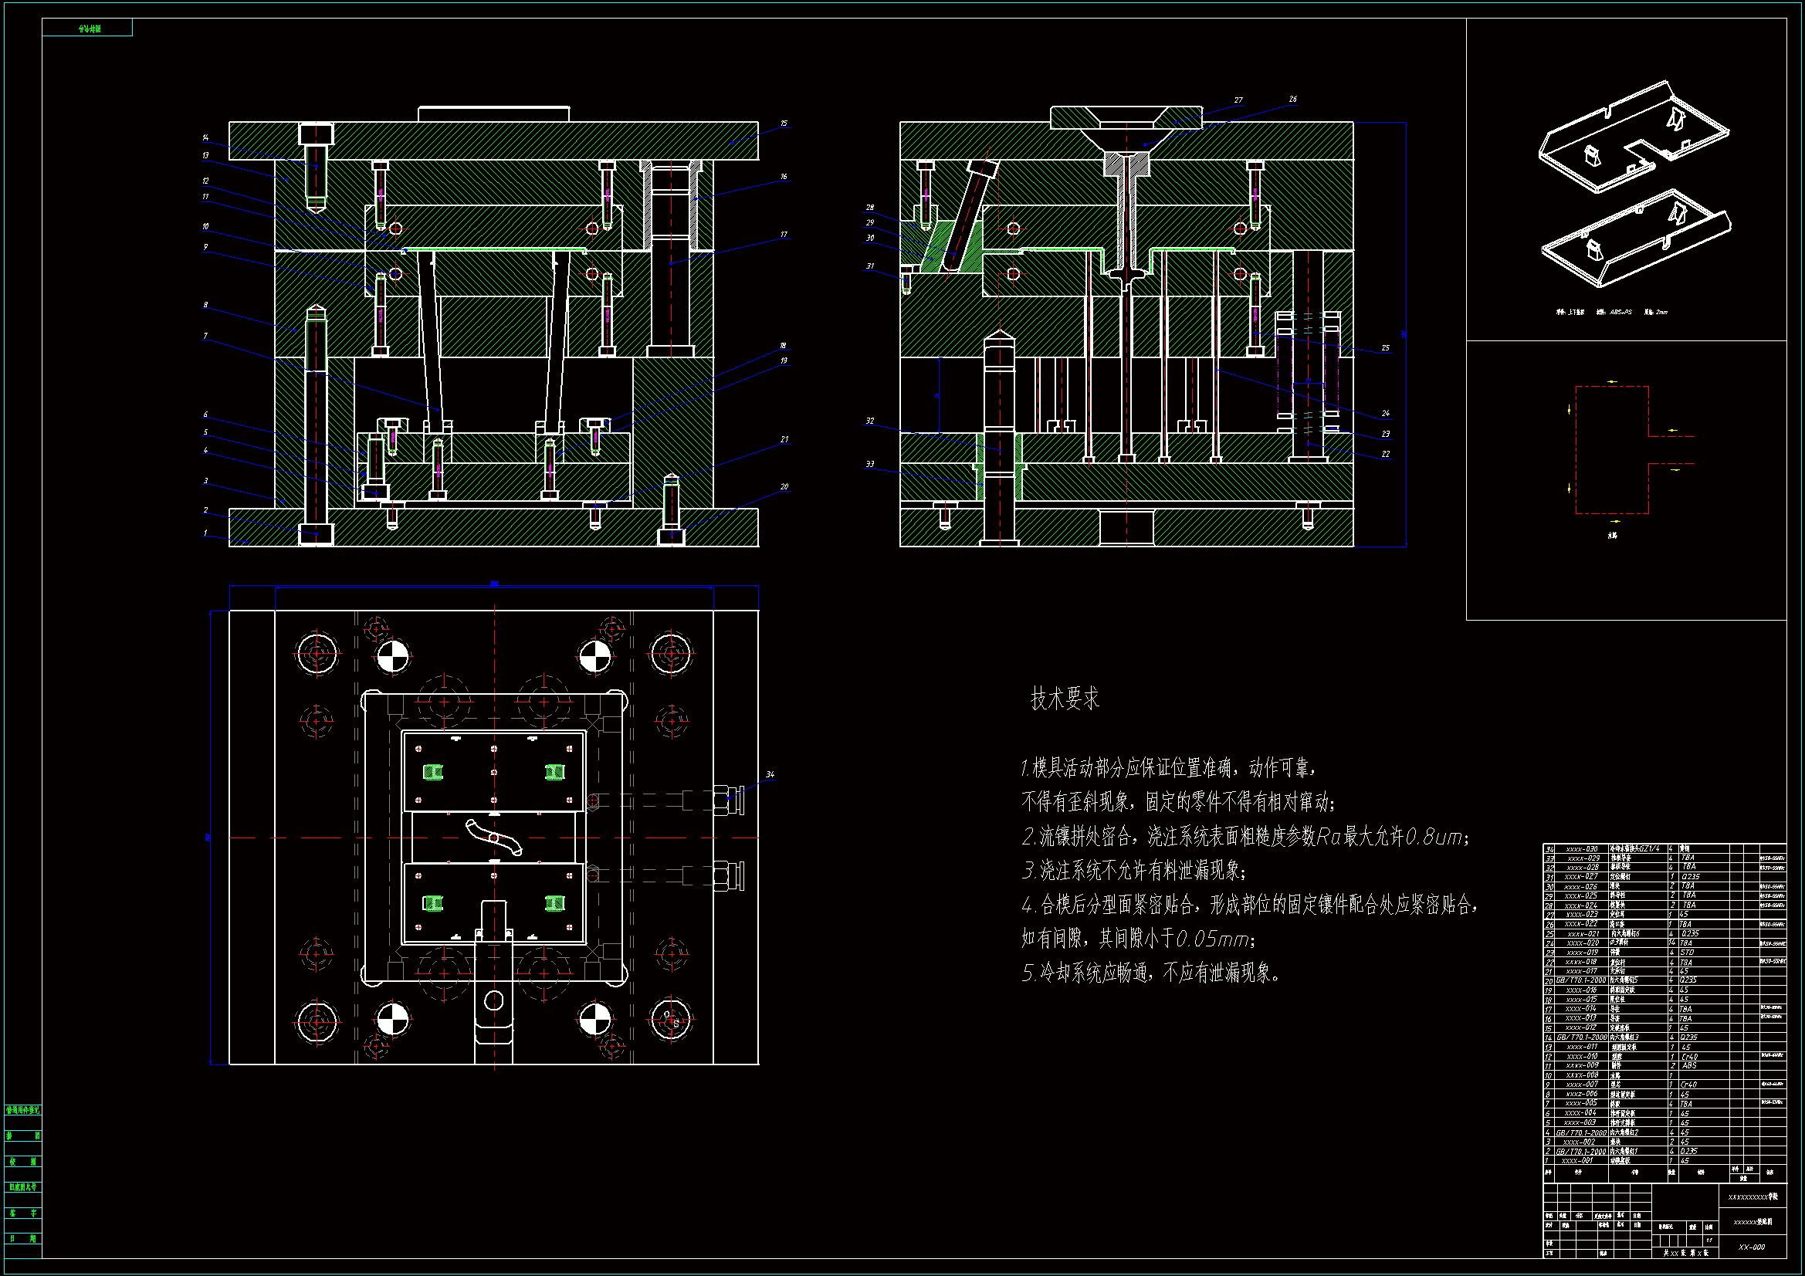Select balloon label 33 on the side section view

coord(869,465)
